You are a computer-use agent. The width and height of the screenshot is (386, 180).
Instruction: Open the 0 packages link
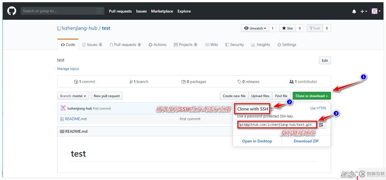(x=194, y=82)
